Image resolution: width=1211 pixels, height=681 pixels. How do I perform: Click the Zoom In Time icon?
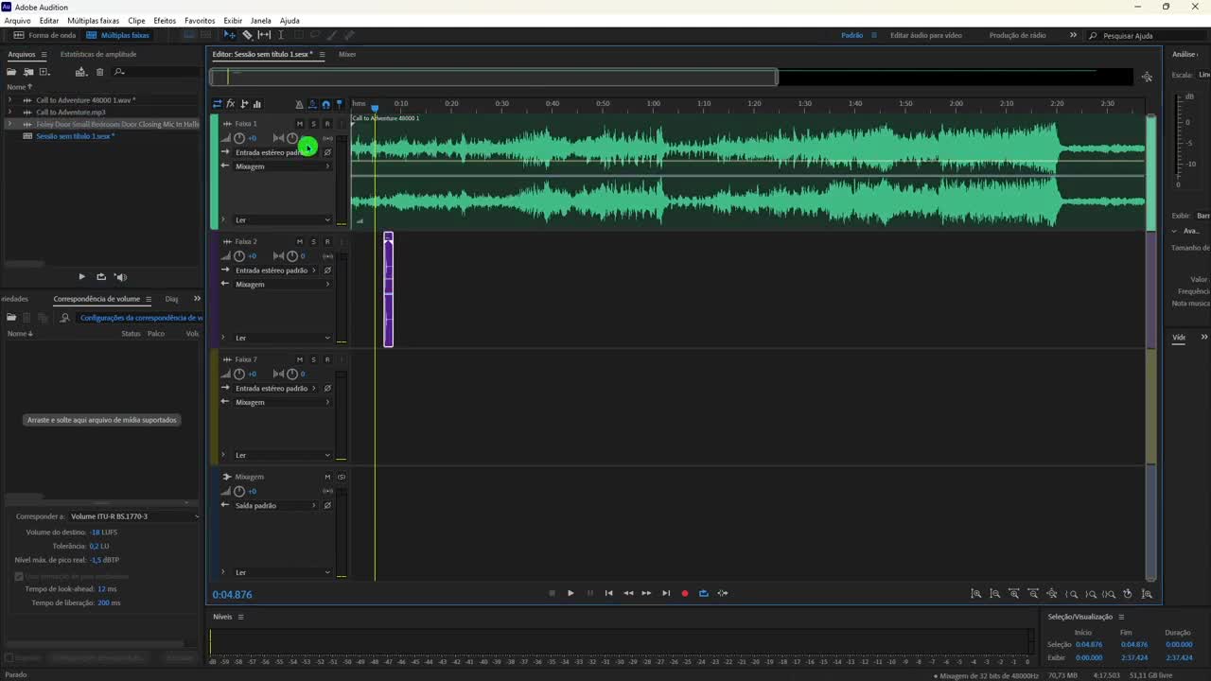(x=1014, y=594)
